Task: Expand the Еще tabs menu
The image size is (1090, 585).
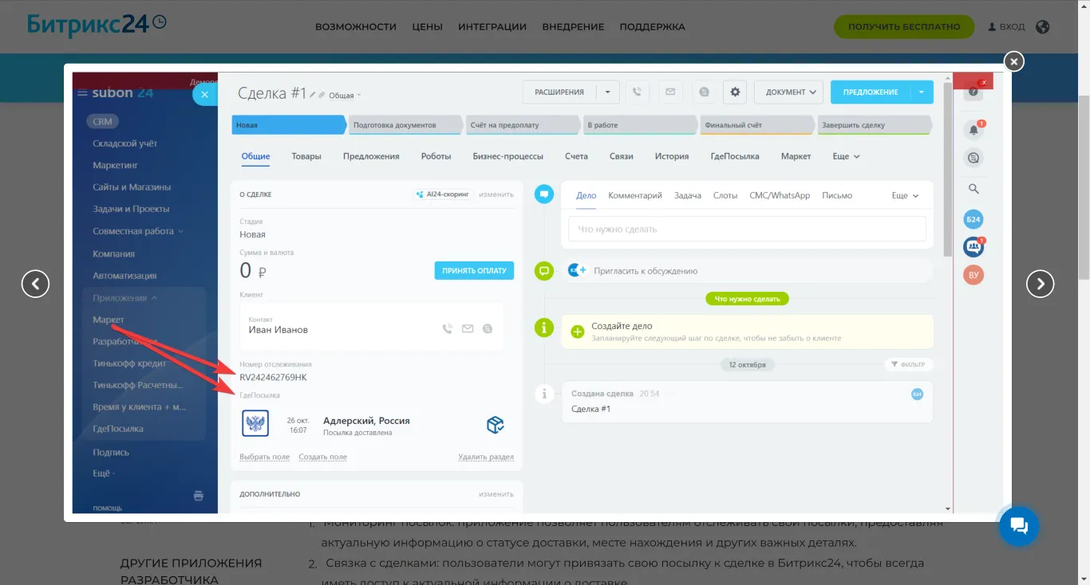Action: pos(846,156)
